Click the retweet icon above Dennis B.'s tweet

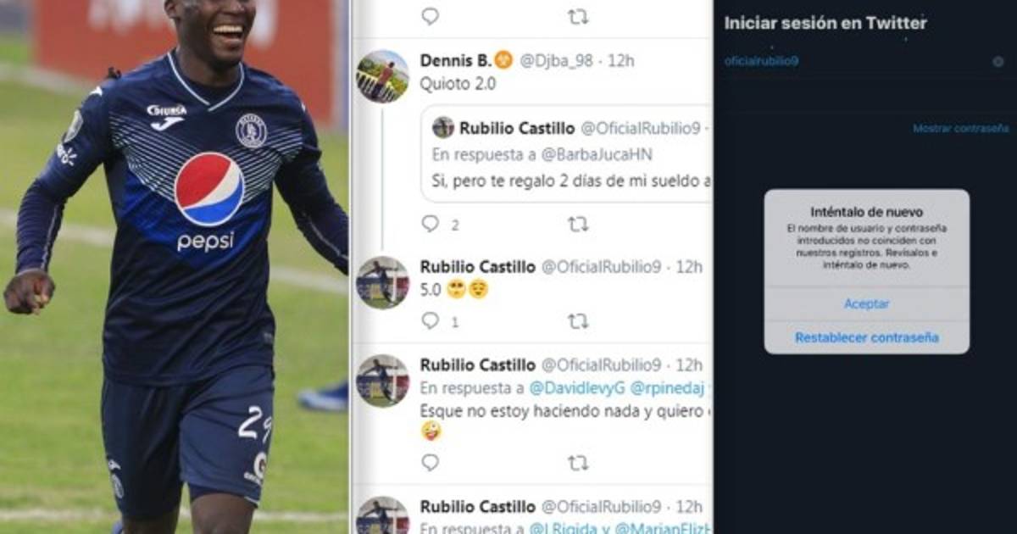point(578,15)
